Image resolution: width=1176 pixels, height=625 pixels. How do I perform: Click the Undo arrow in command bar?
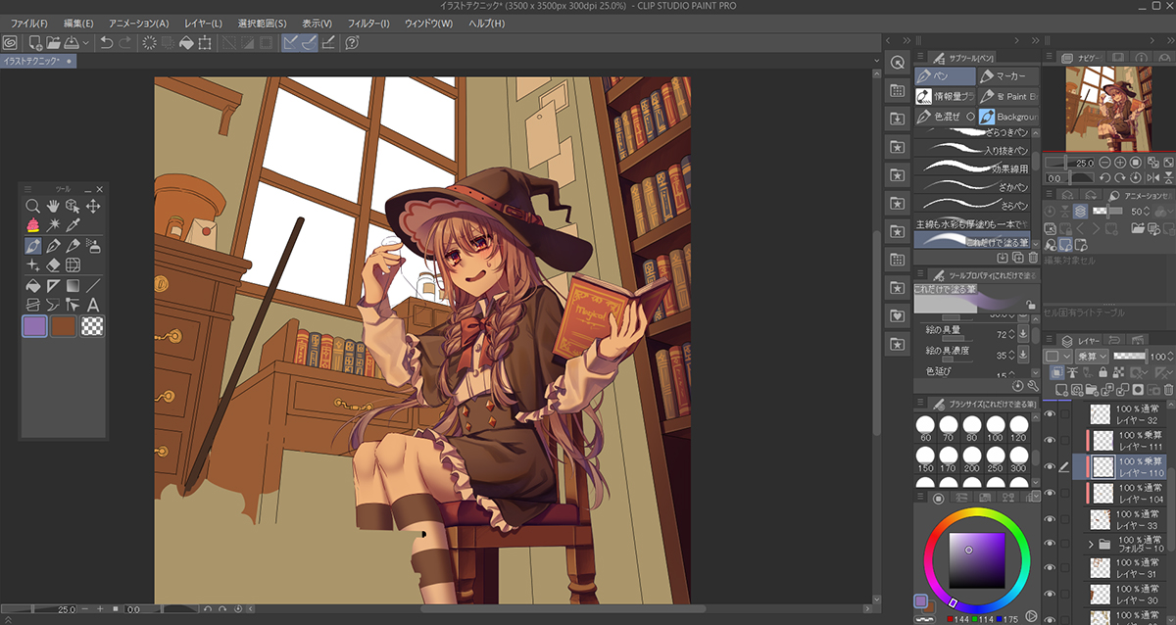(107, 43)
